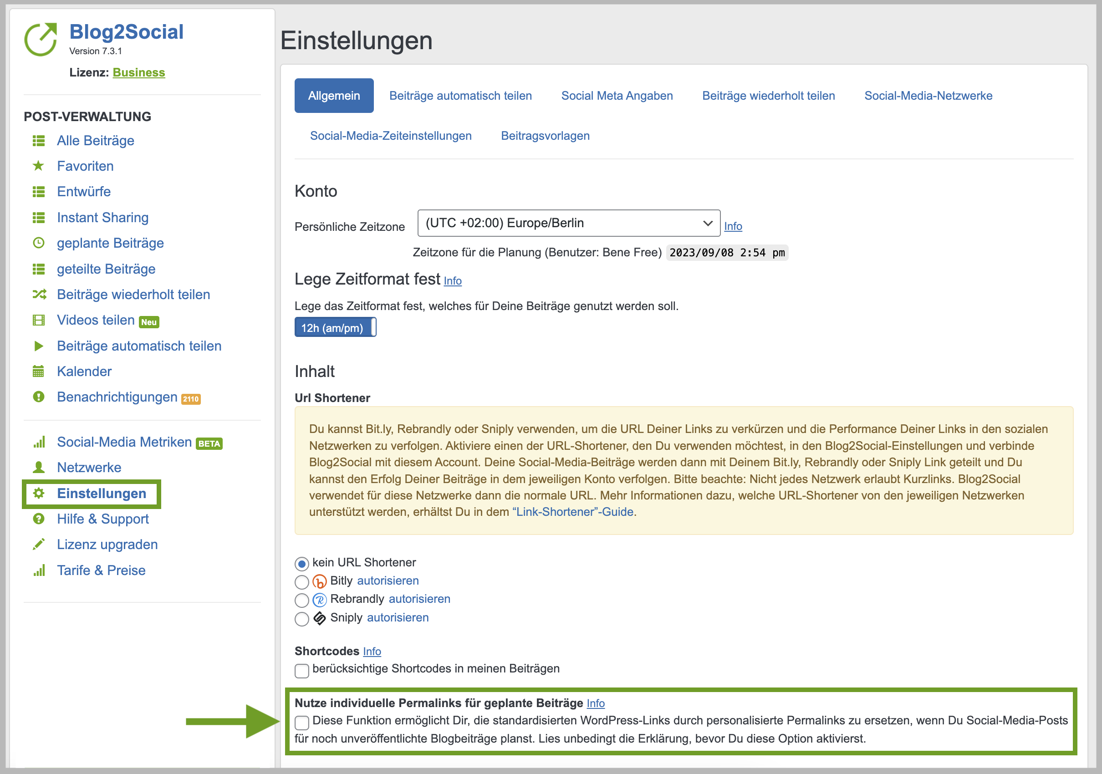1102x774 pixels.
Task: Click the film icon beside Videos teilen
Action: (38, 320)
